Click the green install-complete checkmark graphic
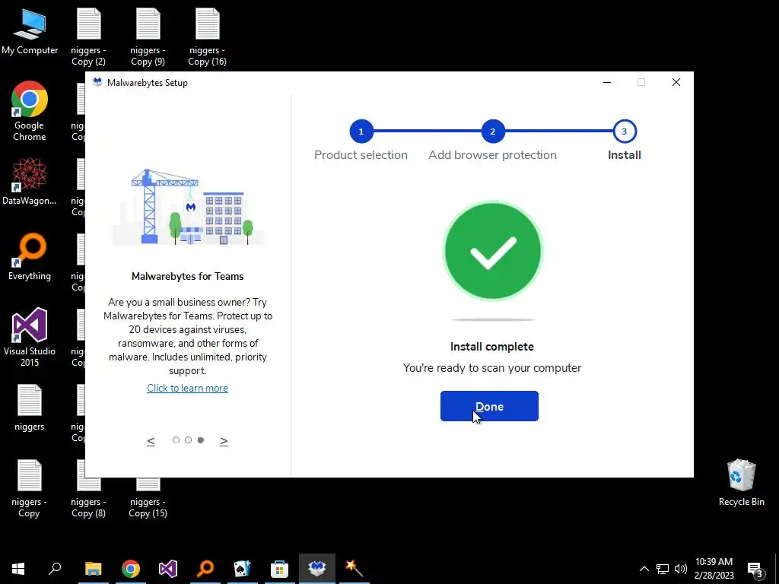The image size is (779, 584). click(x=492, y=251)
